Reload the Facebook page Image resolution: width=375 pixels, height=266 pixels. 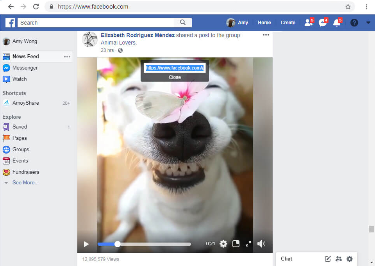pos(36,7)
